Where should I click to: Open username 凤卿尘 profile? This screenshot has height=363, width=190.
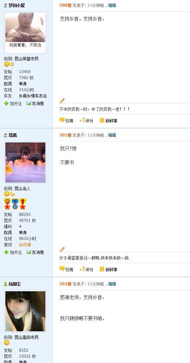point(15,284)
